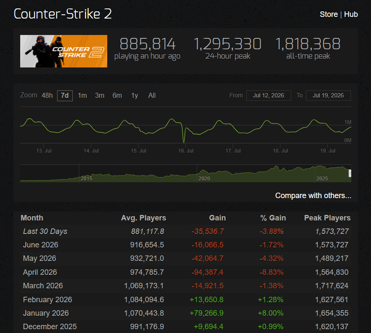The width and height of the screenshot is (371, 333).
Task: Click the February 2026 row label
Action: (x=48, y=300)
